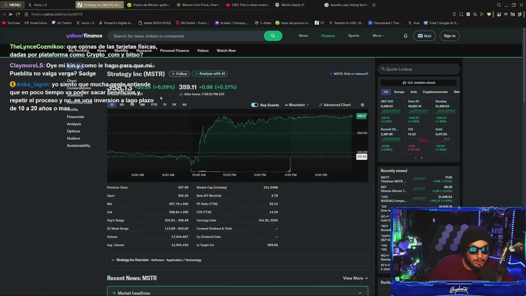The width and height of the screenshot is (526, 296).
Task: Switch to Precio de Bitcoin browser tab
Action: (x=148, y=5)
